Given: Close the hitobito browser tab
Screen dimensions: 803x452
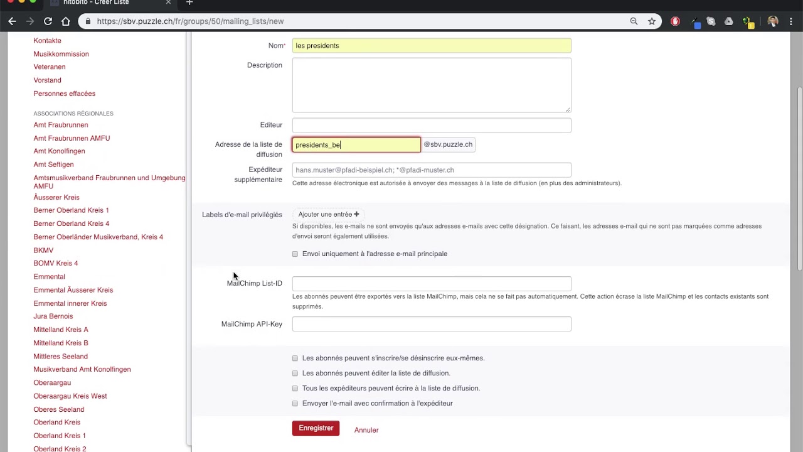Looking at the screenshot, I should coord(168,3).
